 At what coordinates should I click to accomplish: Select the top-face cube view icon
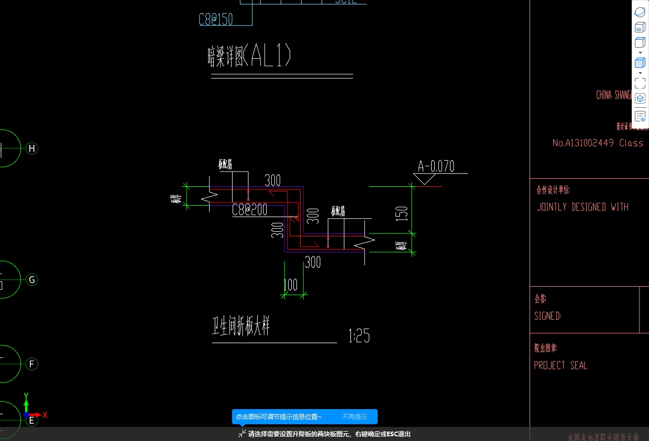pyautogui.click(x=640, y=42)
